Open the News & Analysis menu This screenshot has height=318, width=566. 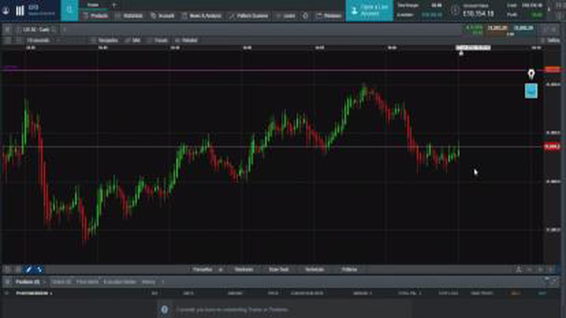(x=202, y=16)
